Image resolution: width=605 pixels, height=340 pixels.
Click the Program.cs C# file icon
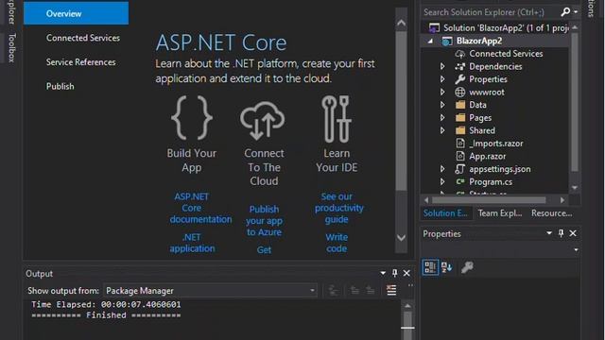click(x=460, y=181)
